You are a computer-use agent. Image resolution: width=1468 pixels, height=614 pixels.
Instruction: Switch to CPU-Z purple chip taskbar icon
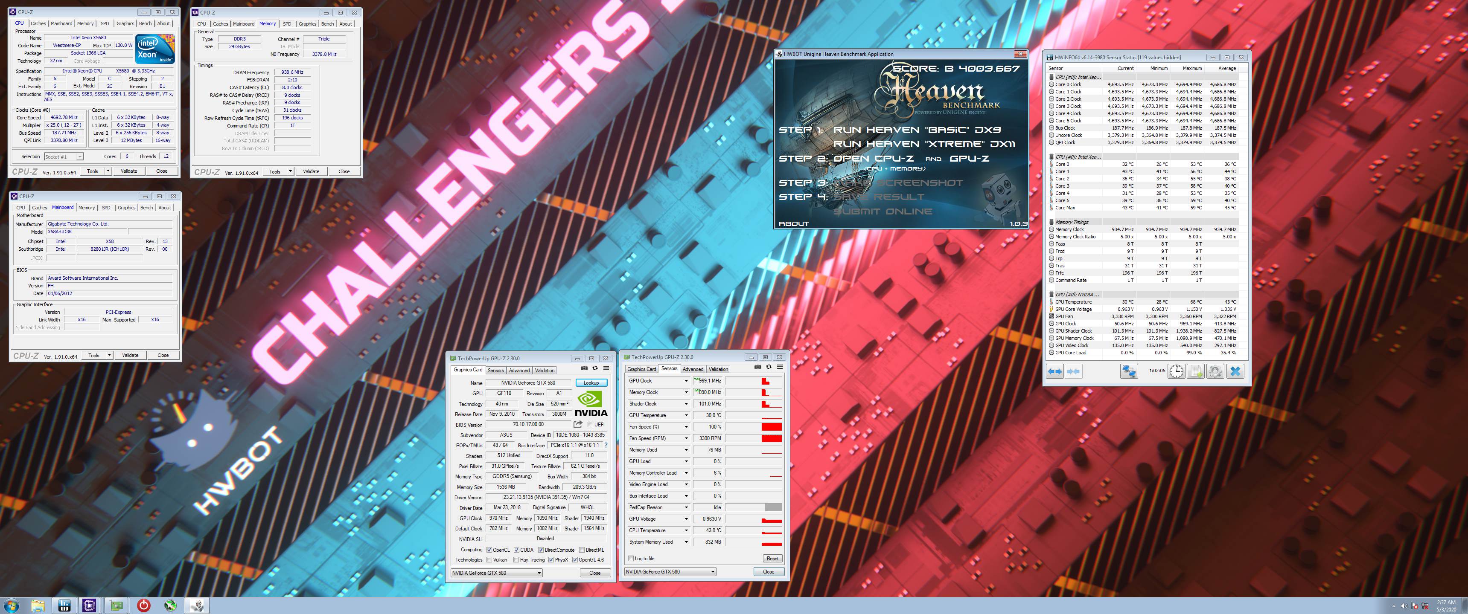pyautogui.click(x=90, y=605)
